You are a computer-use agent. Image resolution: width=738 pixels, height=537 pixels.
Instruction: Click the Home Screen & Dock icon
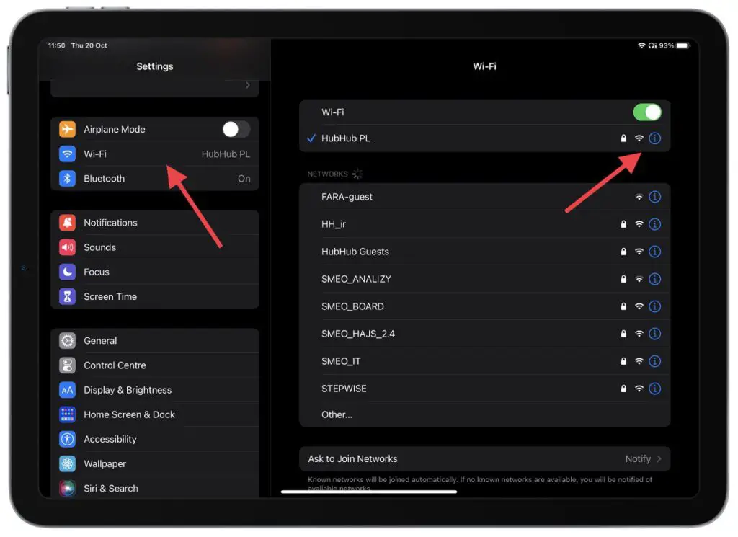tap(67, 414)
